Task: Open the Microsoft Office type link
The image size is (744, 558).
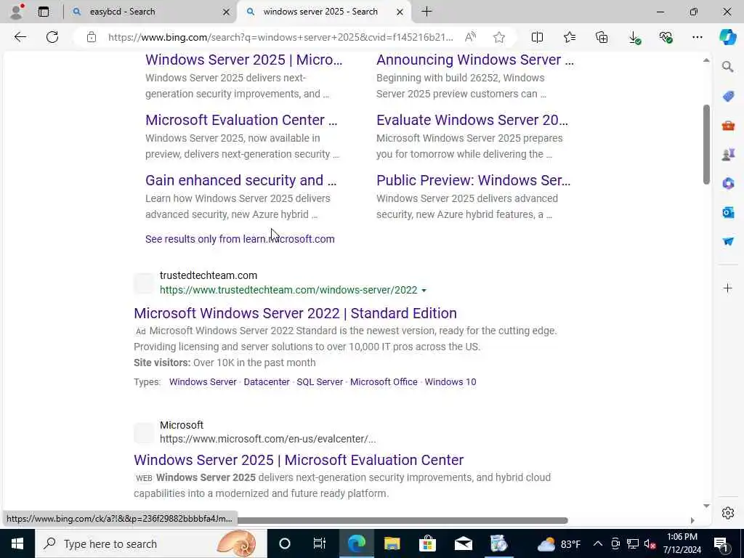Action: coord(384,382)
